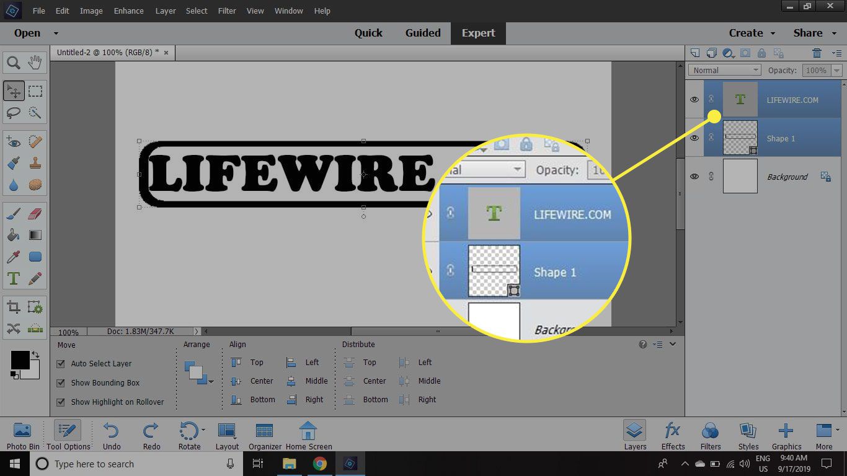
Task: Open the Enhance menu
Action: (129, 11)
